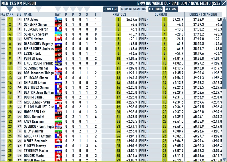Select the name SHIPULIN Anton

pyautogui.click(x=35, y=83)
